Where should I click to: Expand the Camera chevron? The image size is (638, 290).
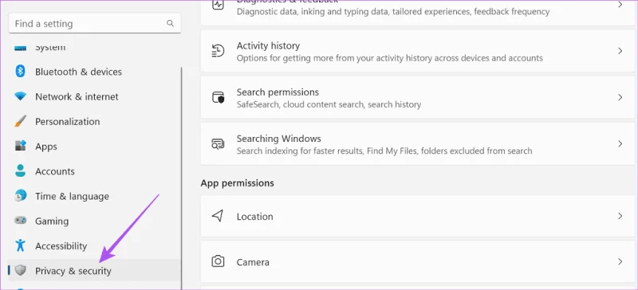click(x=620, y=261)
